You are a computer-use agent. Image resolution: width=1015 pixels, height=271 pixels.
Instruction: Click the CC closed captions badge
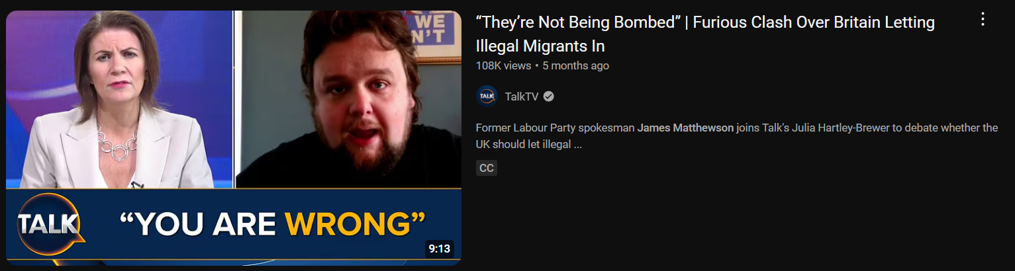tap(487, 168)
